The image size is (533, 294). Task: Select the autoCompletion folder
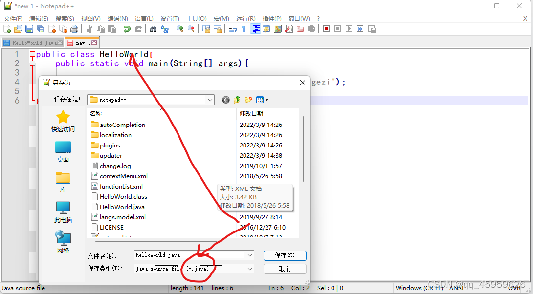(x=118, y=125)
